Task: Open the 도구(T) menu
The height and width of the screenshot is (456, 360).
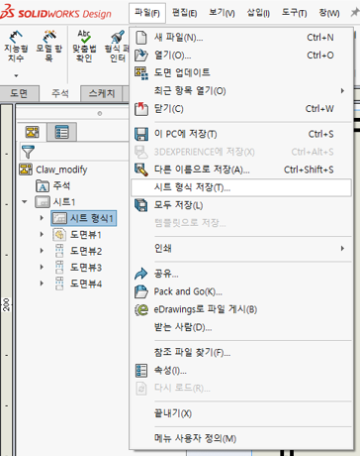Action: pyautogui.click(x=294, y=13)
